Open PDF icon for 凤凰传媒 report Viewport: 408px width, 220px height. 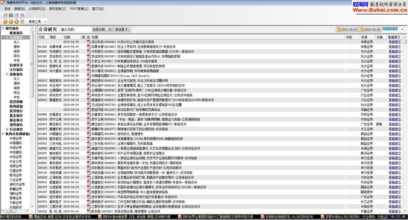click(x=89, y=47)
